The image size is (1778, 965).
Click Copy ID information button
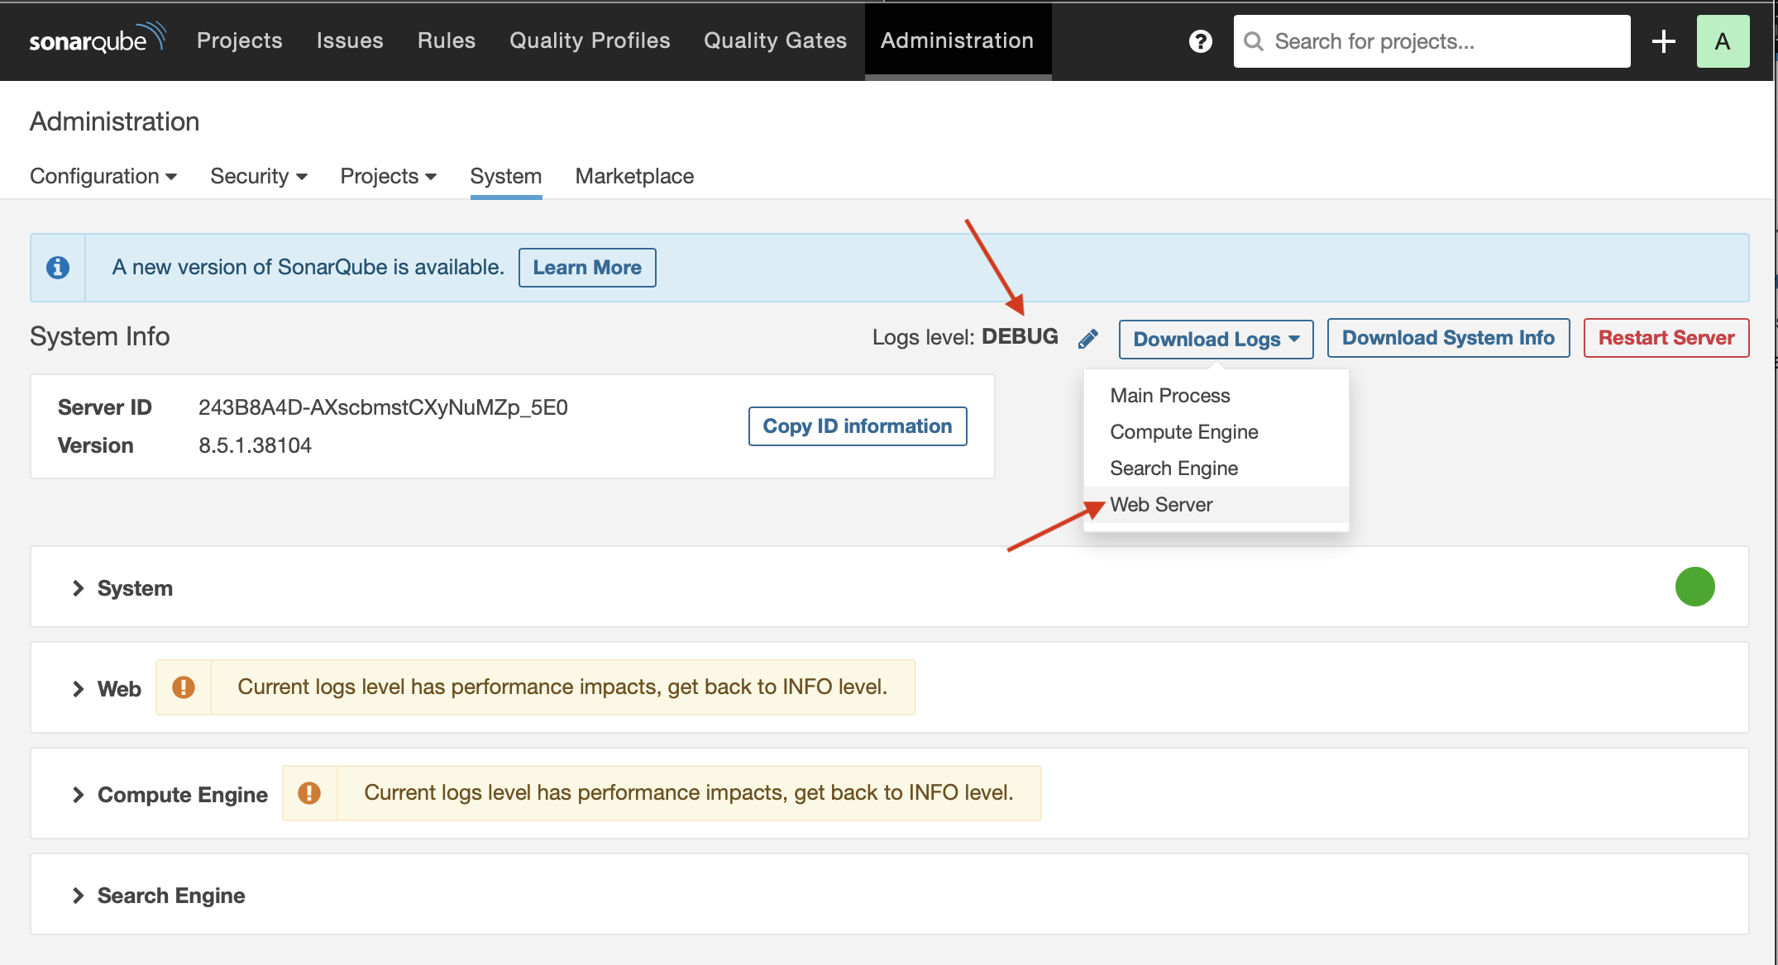pyautogui.click(x=856, y=425)
